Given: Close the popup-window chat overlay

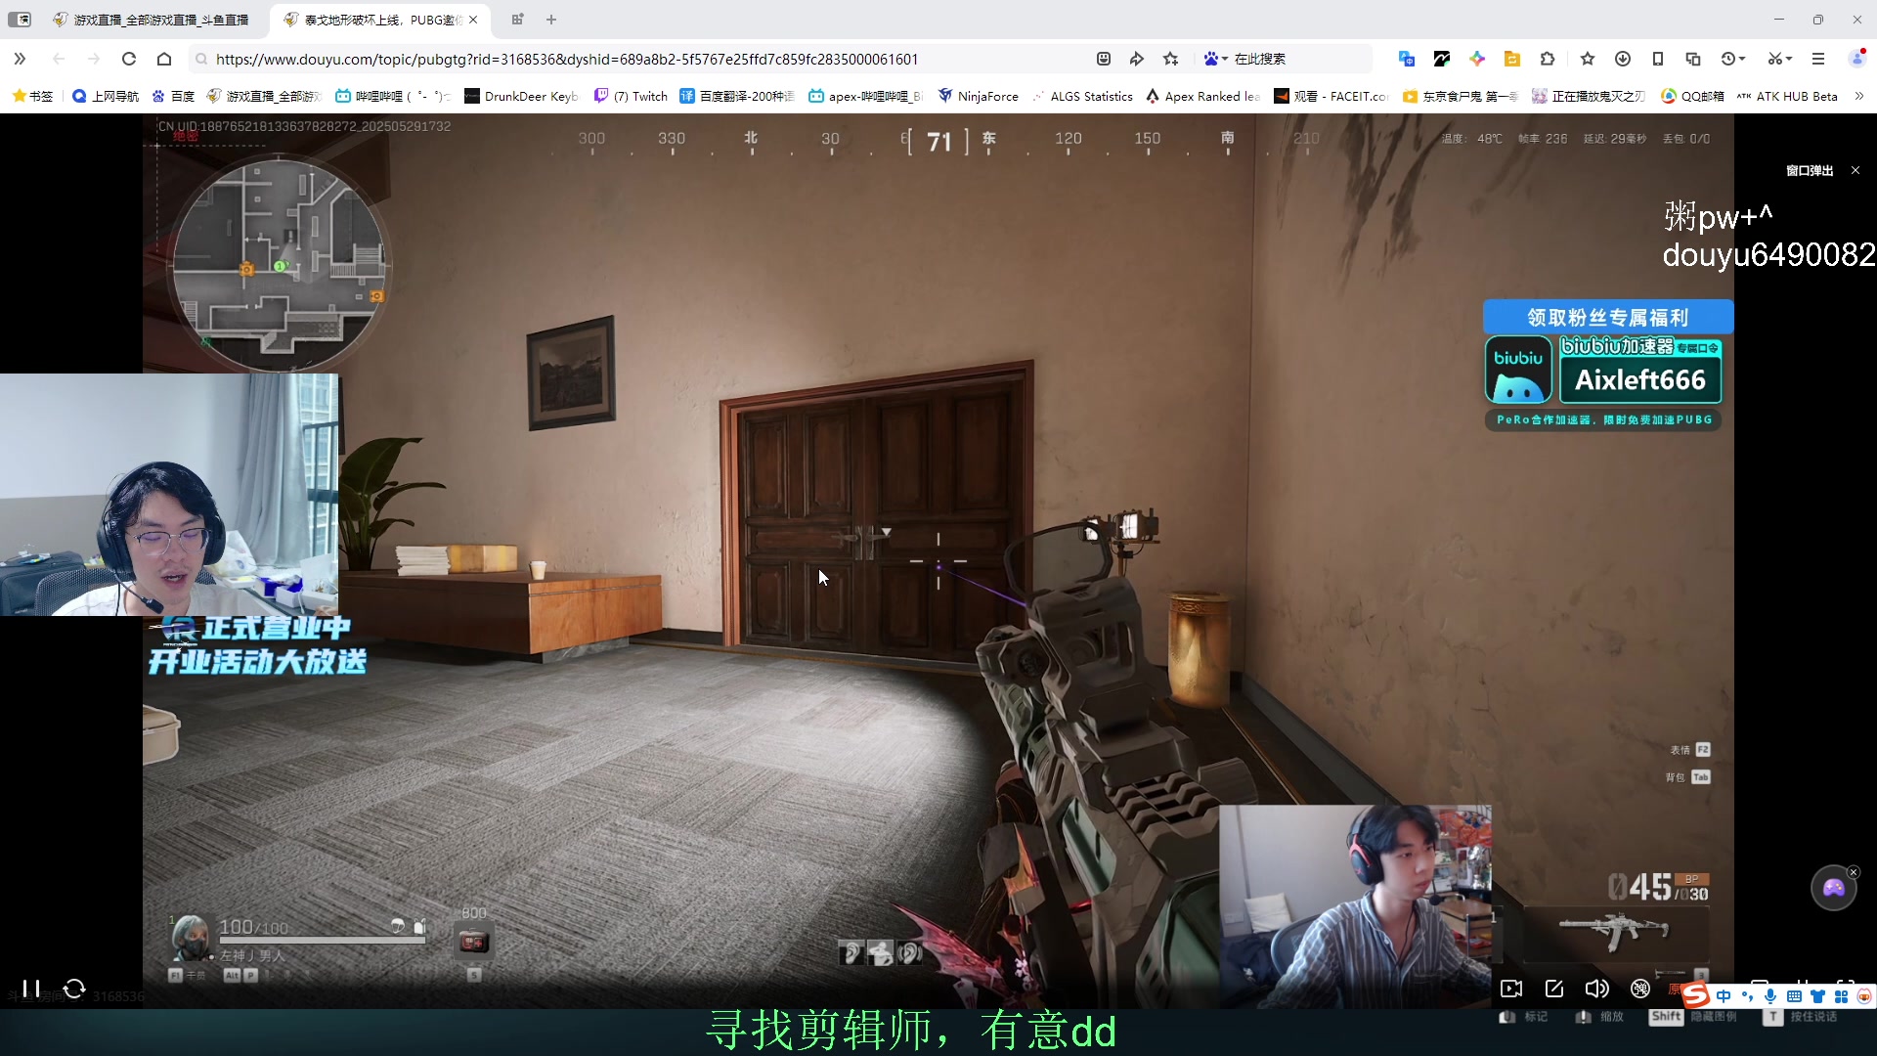Looking at the screenshot, I should click(x=1855, y=170).
